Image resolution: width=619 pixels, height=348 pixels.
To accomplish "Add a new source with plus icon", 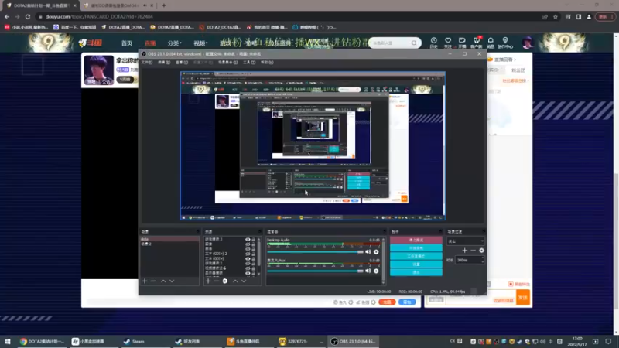I will coord(208,281).
